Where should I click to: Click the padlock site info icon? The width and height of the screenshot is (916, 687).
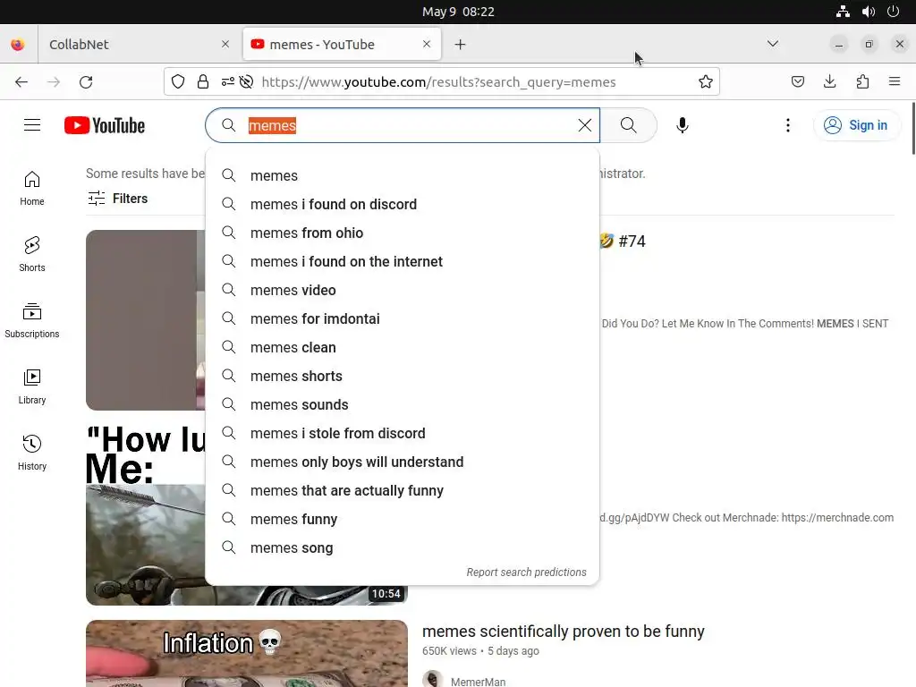(203, 81)
